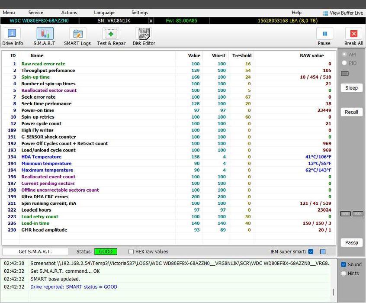Toggle the IBM super smart checkbox

coord(311,251)
